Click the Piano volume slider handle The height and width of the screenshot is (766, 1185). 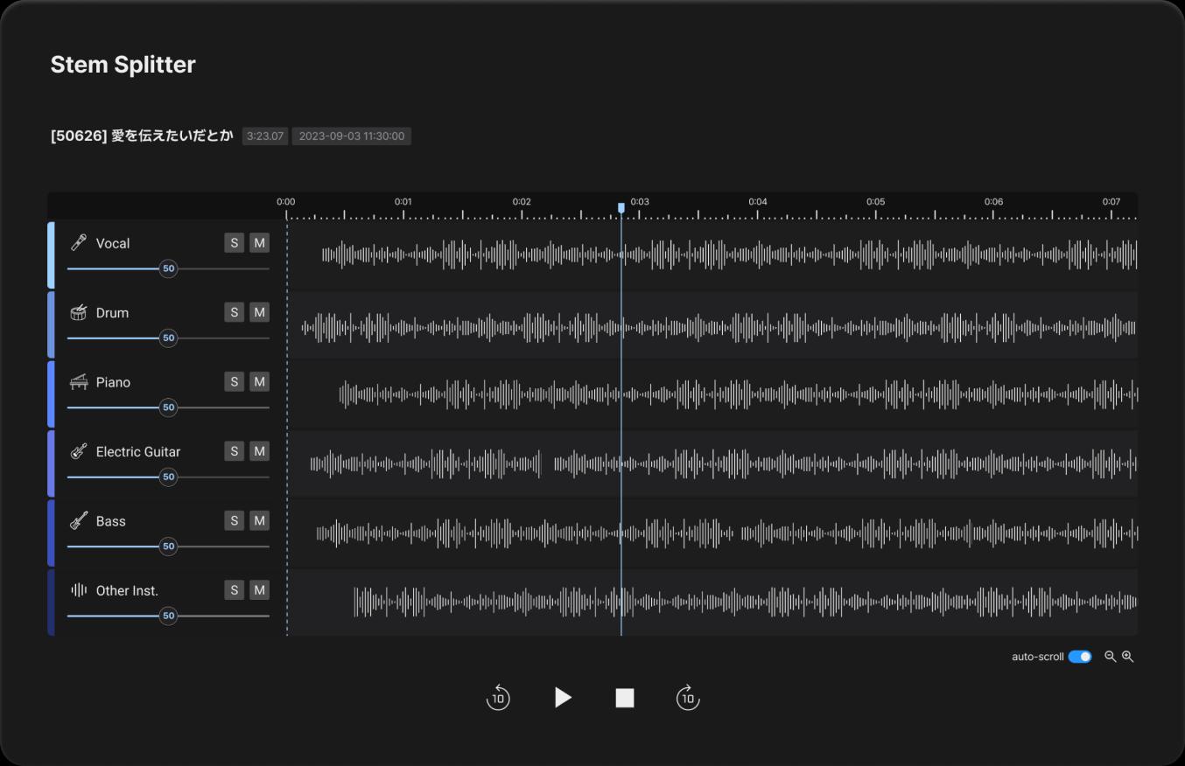click(168, 407)
